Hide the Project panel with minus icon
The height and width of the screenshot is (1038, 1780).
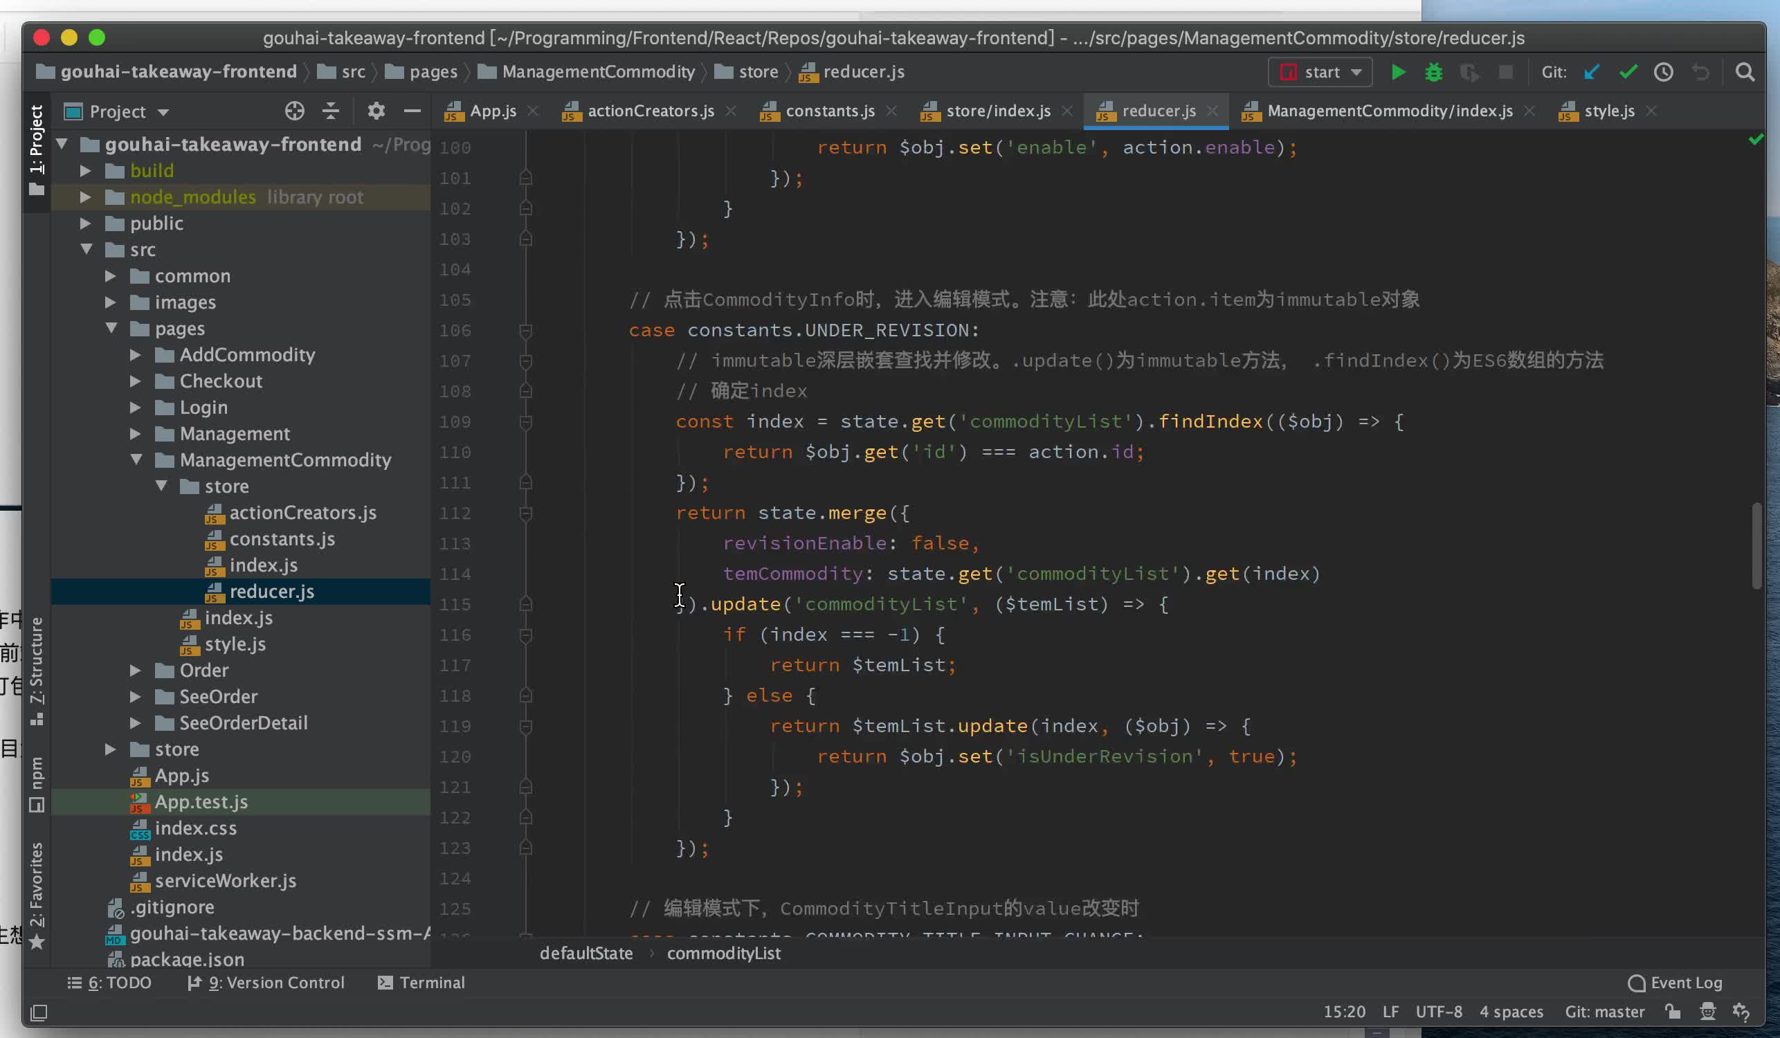[412, 111]
